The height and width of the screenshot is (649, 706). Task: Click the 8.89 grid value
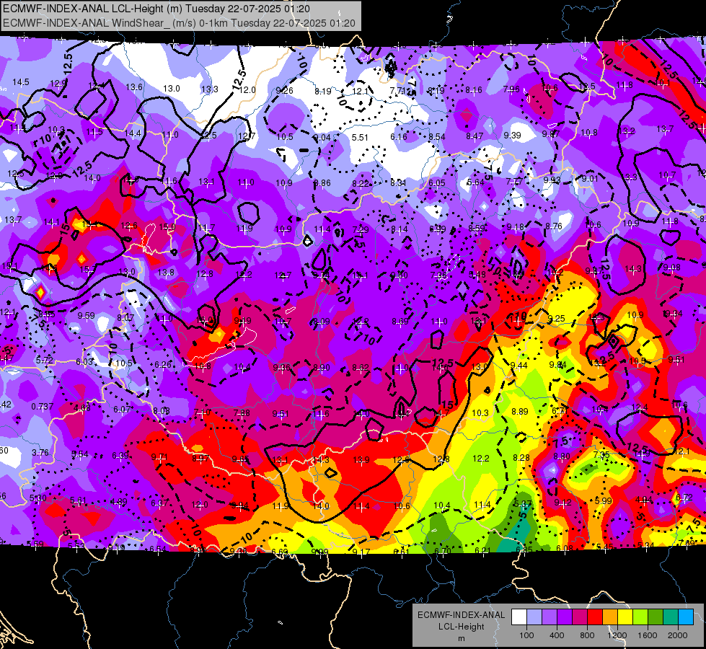(x=520, y=412)
